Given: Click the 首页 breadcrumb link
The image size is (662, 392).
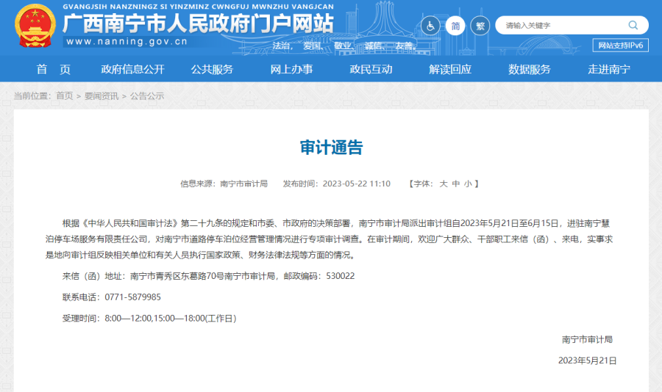Looking at the screenshot, I should tap(65, 96).
